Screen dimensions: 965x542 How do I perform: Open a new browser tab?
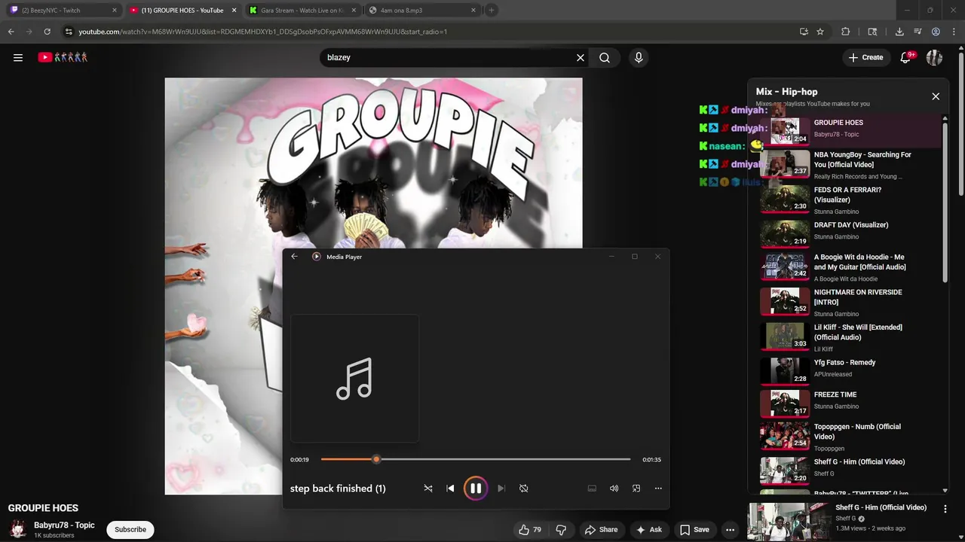click(x=492, y=11)
